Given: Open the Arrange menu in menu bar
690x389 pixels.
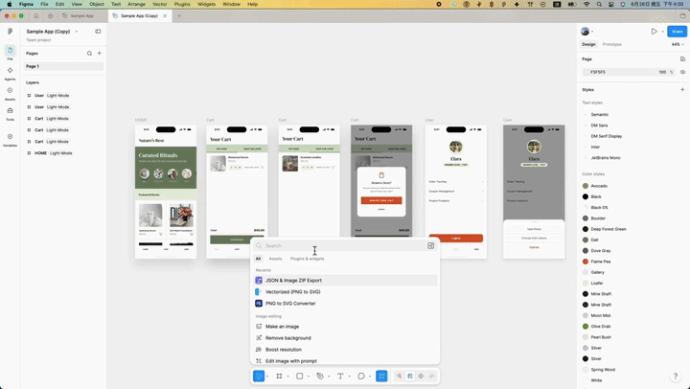Looking at the screenshot, I should (x=136, y=4).
